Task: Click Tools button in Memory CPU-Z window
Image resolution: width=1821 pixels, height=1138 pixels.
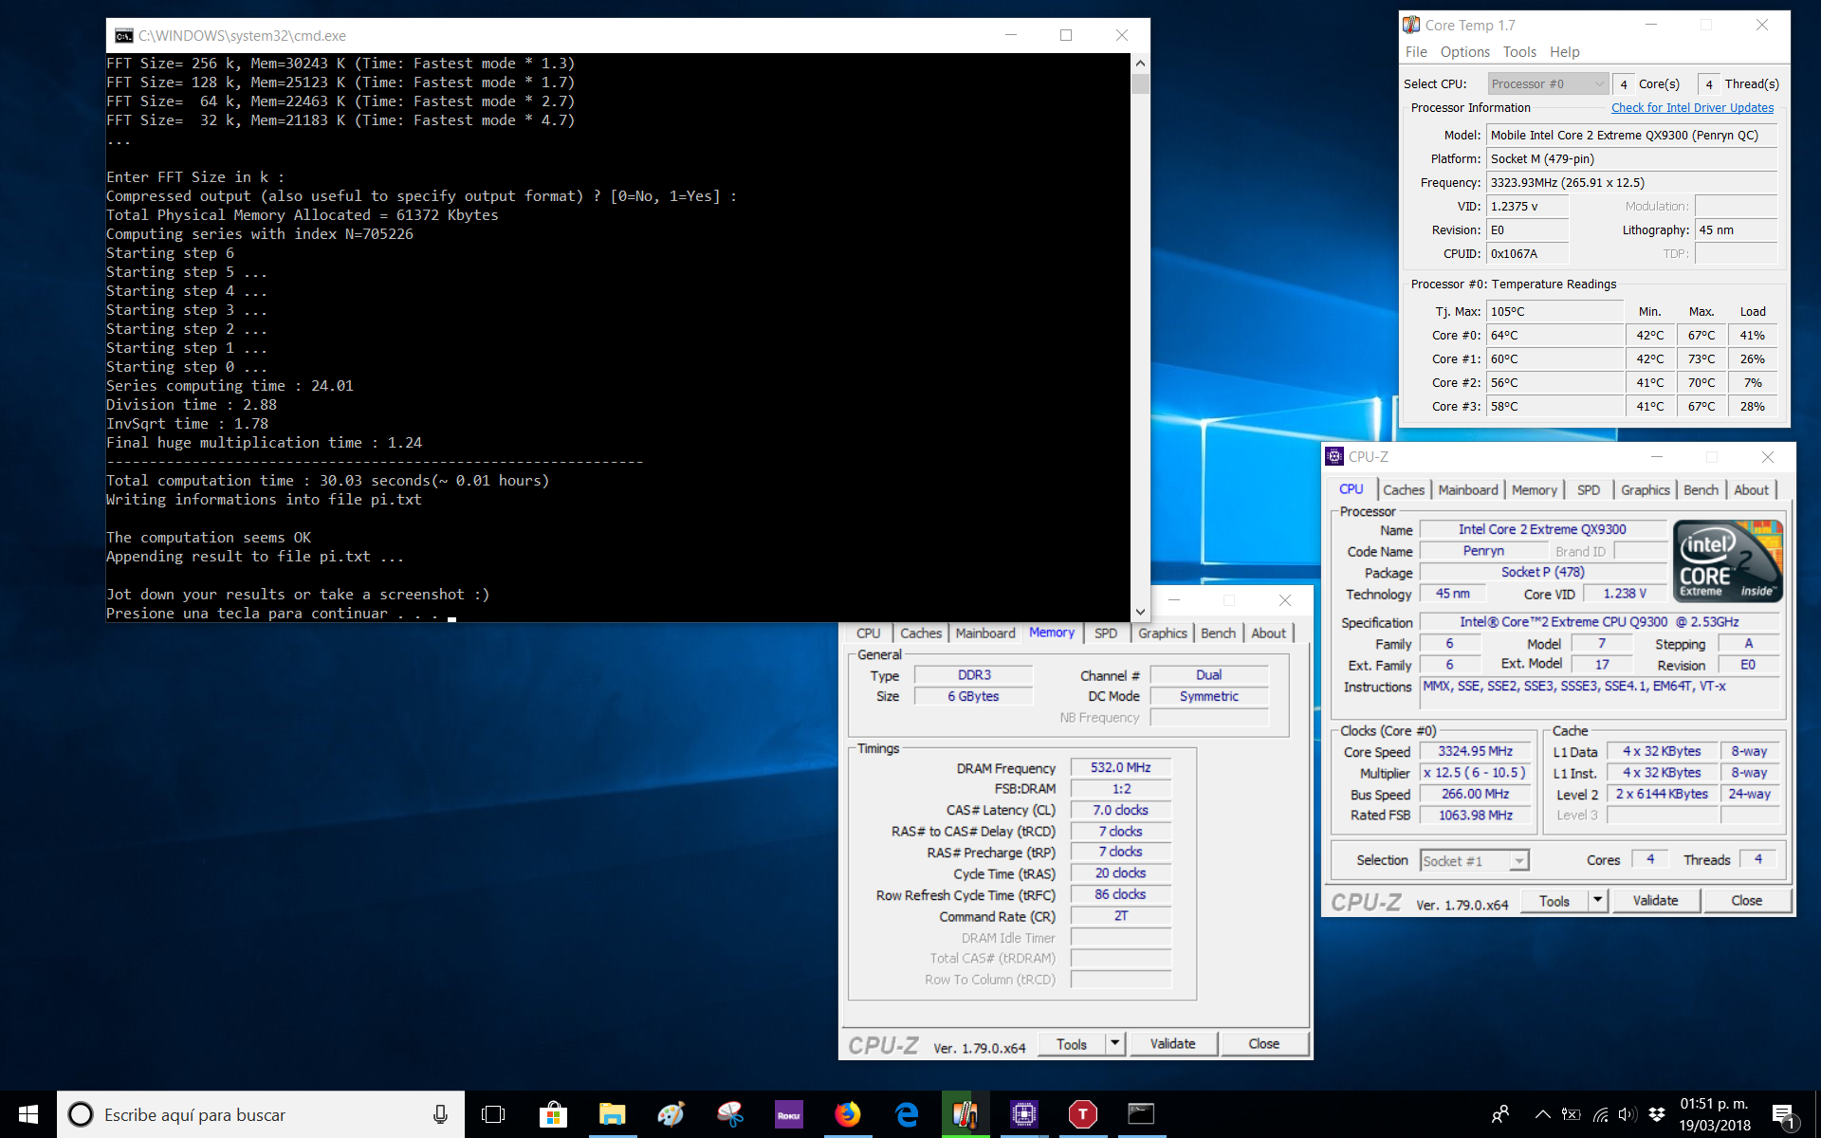Action: click(x=1072, y=1044)
